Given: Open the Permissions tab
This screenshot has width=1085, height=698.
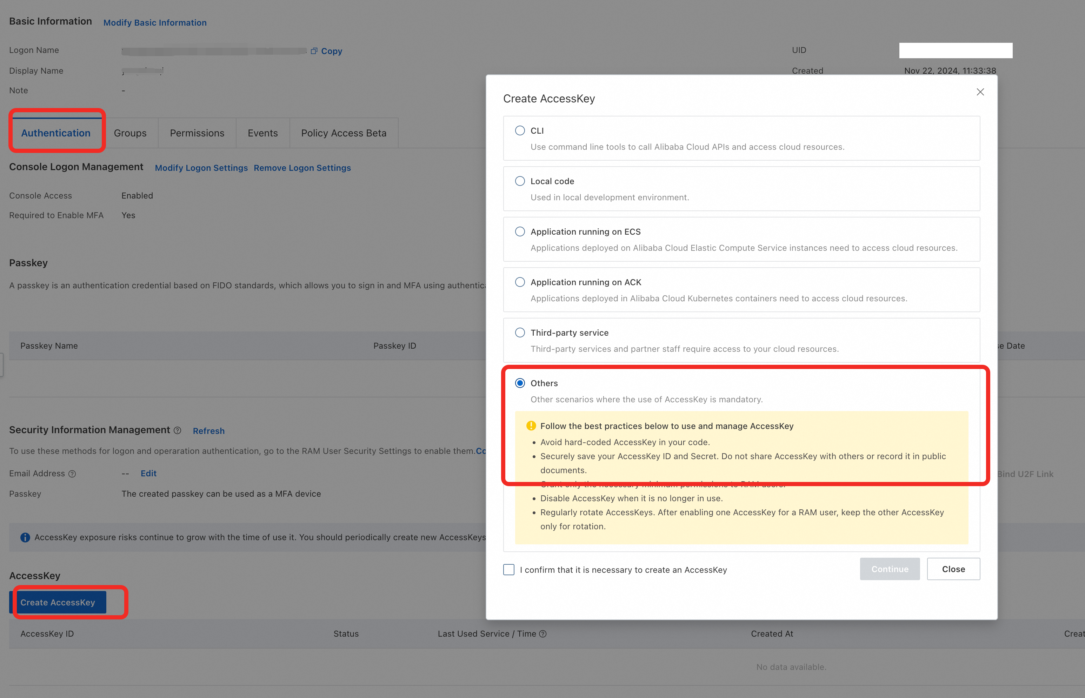Looking at the screenshot, I should click(x=197, y=133).
